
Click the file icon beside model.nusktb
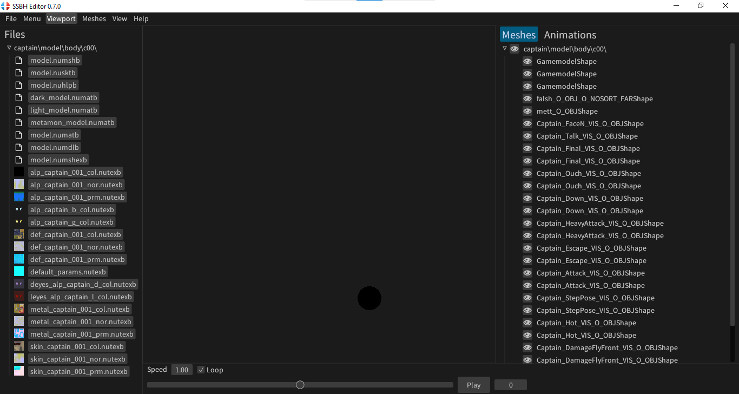19,73
